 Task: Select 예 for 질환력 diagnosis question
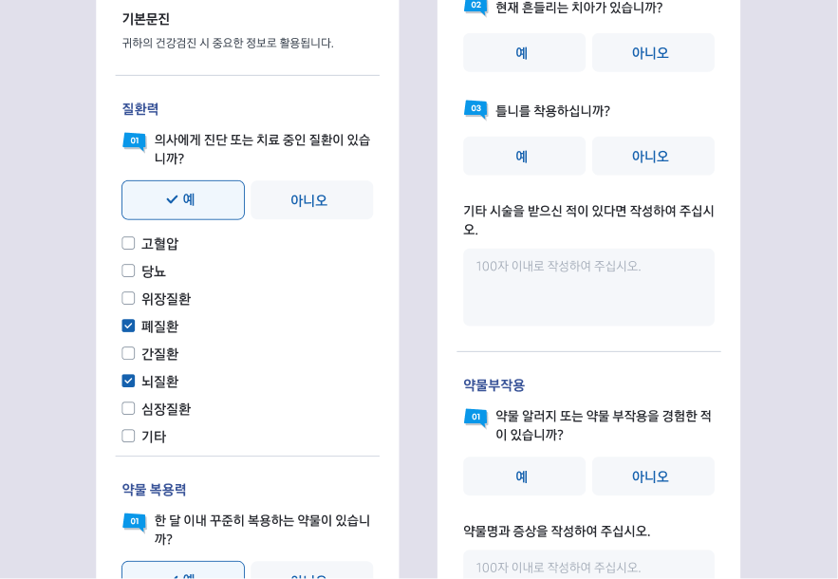pyautogui.click(x=183, y=200)
